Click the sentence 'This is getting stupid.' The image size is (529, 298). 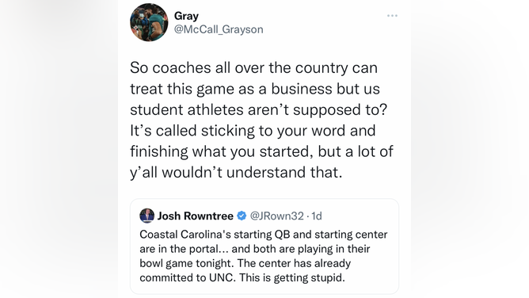click(292, 277)
